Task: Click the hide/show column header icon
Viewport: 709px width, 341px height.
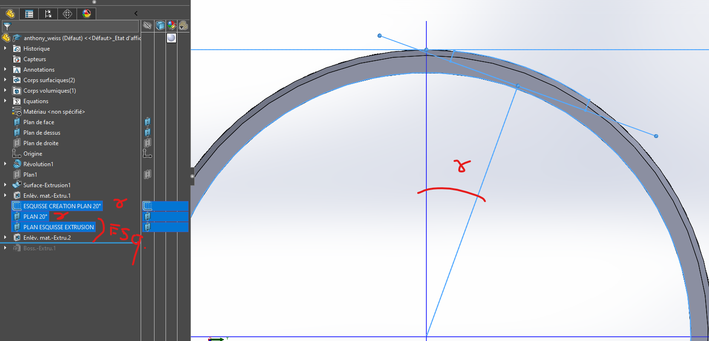Action: (x=148, y=26)
